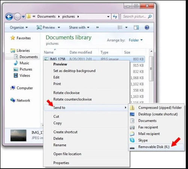Click the Network globe icon
The height and width of the screenshot is (169, 188).
click(13, 100)
